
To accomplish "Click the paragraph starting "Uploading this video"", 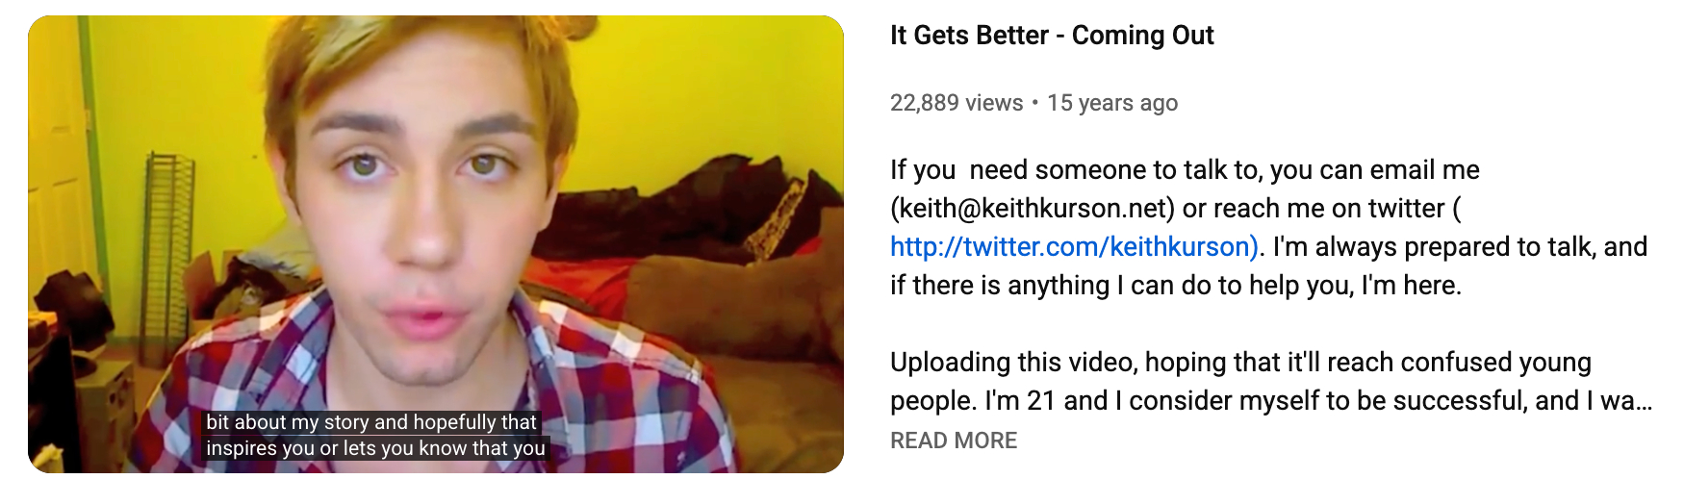I will (x=1271, y=382).
